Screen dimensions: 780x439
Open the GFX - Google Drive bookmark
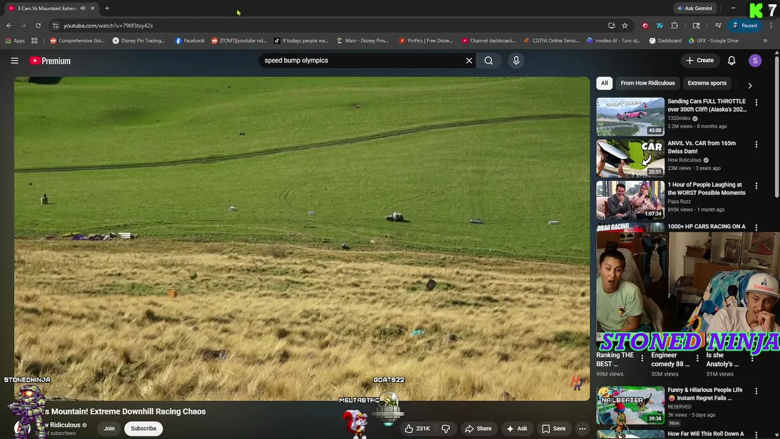click(713, 41)
